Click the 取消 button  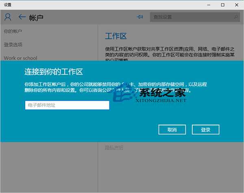coord(172,129)
